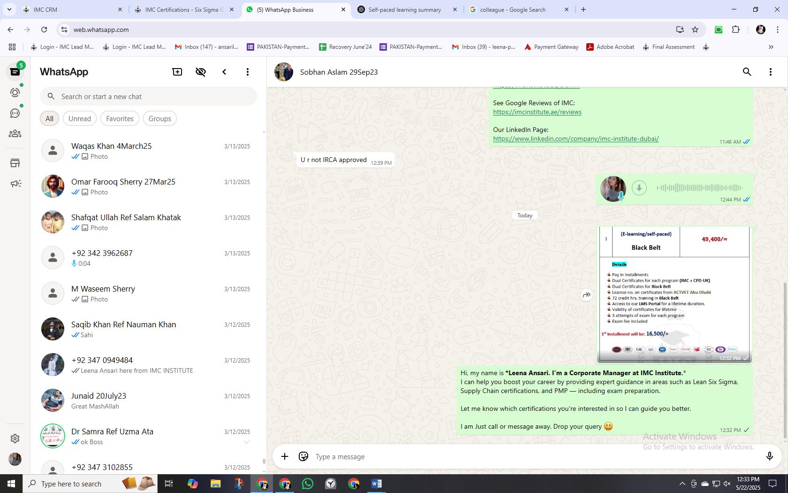
Task: Show more bookmarks with double chevron
Action: [x=771, y=47]
